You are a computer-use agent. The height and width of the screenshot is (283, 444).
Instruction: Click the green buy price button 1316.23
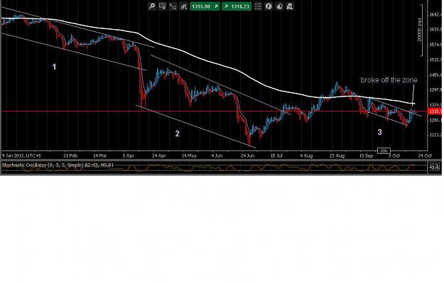237,6
